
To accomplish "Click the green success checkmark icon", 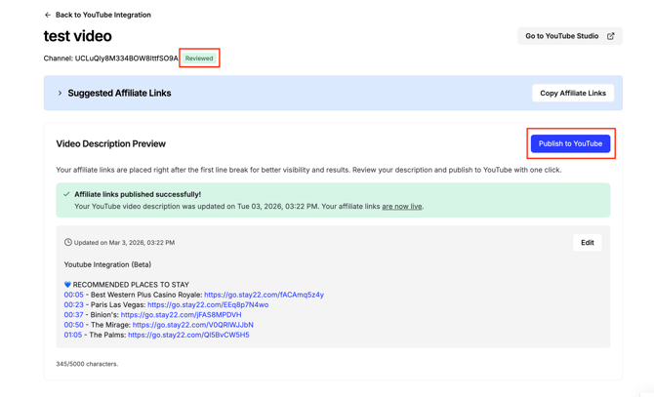I will [x=66, y=194].
